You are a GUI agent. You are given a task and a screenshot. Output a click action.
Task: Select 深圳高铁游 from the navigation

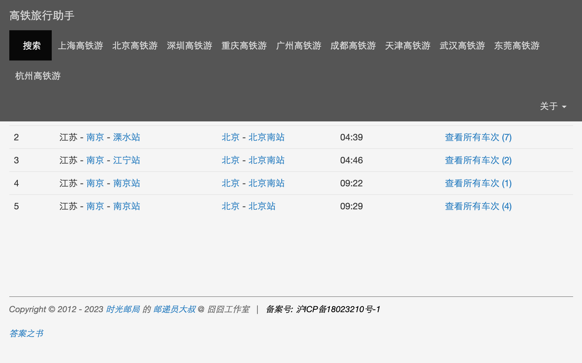click(x=190, y=46)
